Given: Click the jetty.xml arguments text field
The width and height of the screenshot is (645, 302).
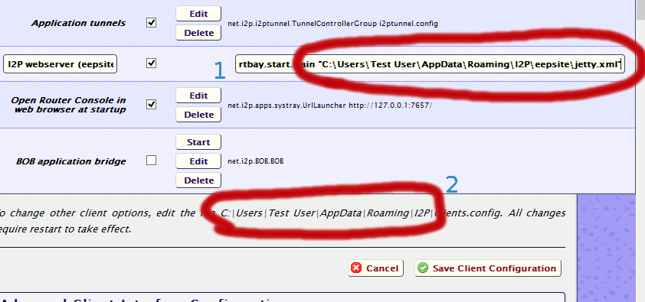Looking at the screenshot, I should [x=430, y=63].
